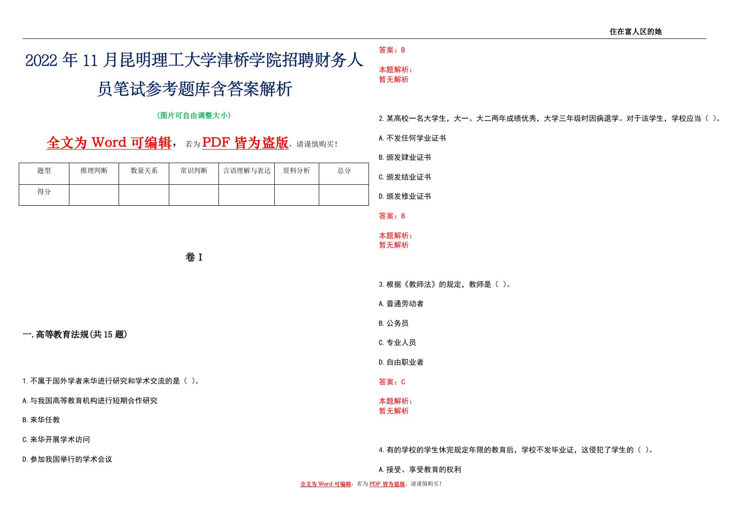744x526 pixels.
Task: Select option D 自由职业者
Action: tap(401, 362)
